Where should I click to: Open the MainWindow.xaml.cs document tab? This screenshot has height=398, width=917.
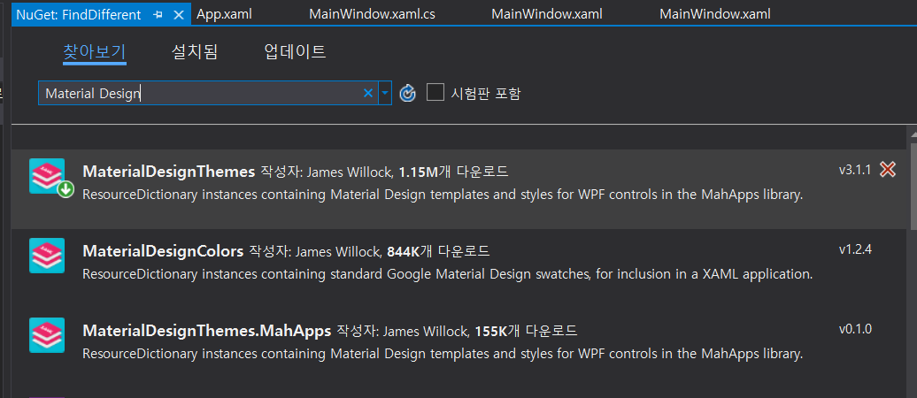372,14
